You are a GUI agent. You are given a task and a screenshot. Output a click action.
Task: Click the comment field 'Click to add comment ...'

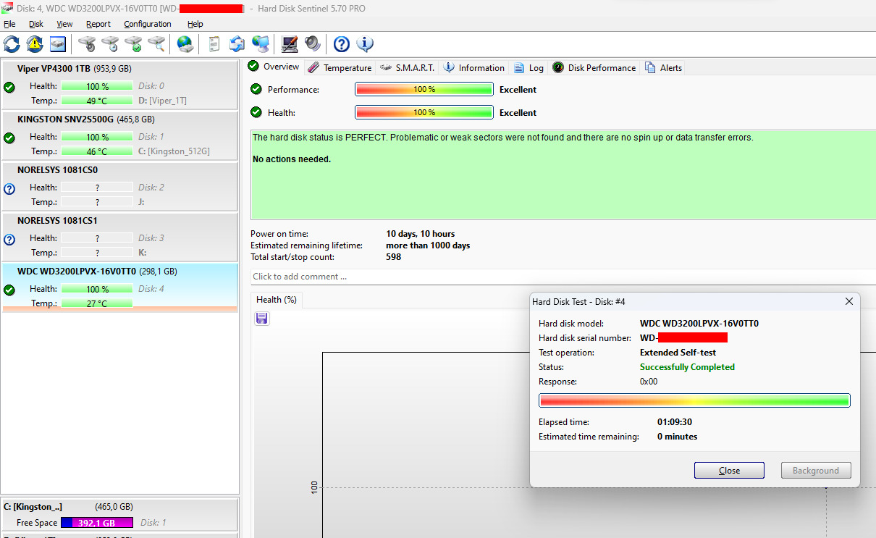coord(563,277)
